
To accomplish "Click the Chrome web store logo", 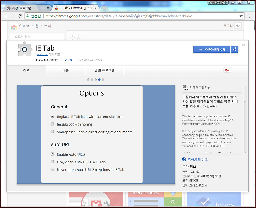I will [14, 26].
